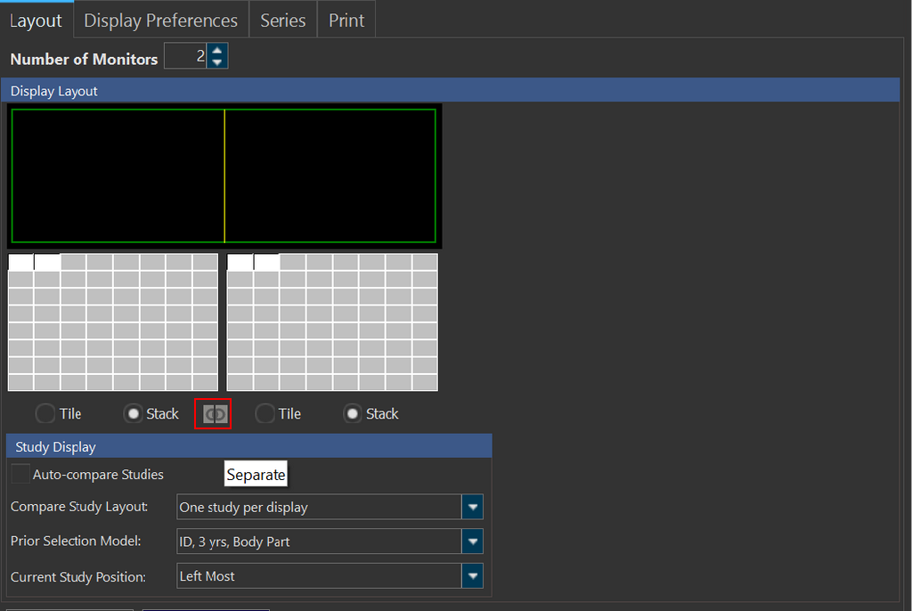This screenshot has width=912, height=611.
Task: Open the Print tab
Action: pyautogui.click(x=346, y=20)
